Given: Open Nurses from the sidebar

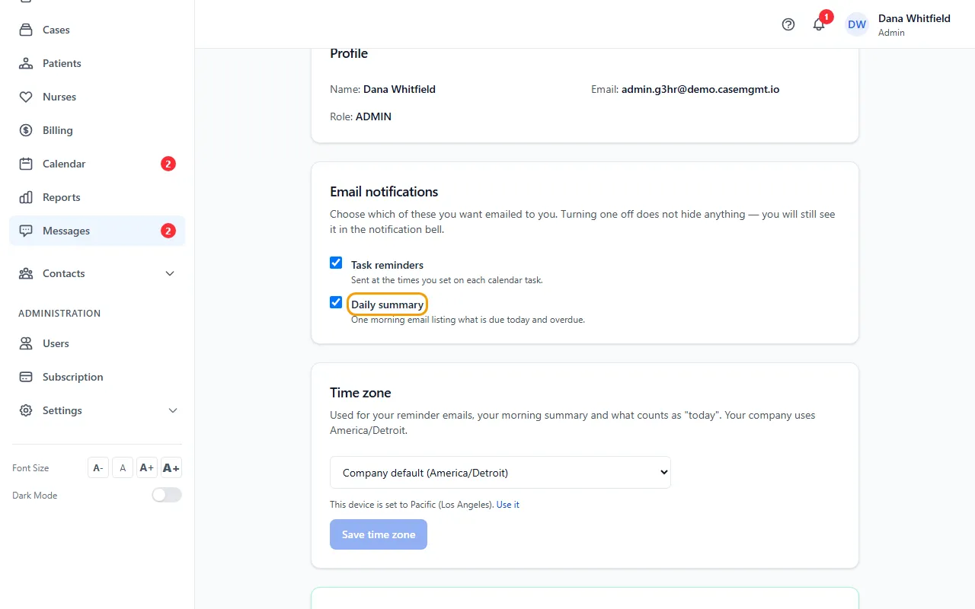Looking at the screenshot, I should (x=97, y=97).
